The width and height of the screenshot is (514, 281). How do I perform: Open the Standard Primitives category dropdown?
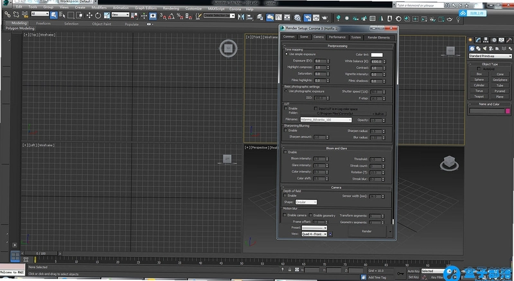pyautogui.click(x=490, y=56)
